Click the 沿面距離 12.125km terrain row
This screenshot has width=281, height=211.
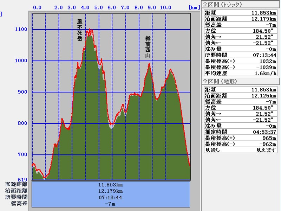pos(240,96)
